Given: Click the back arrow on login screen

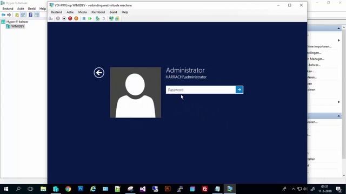Looking at the screenshot, I should tap(99, 73).
